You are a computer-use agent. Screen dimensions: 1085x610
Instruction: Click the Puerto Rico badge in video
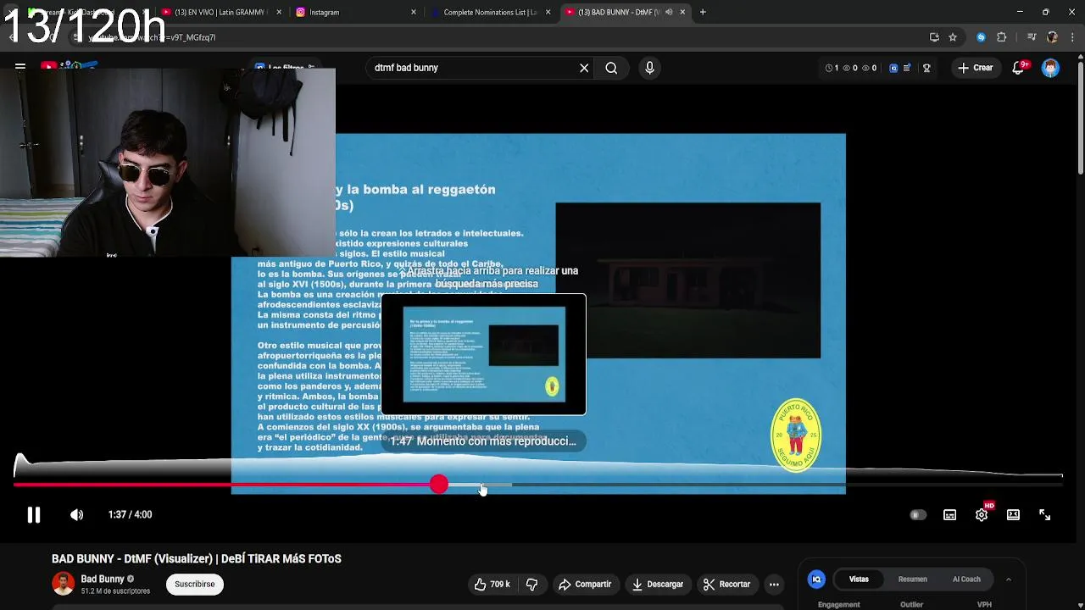tap(795, 435)
